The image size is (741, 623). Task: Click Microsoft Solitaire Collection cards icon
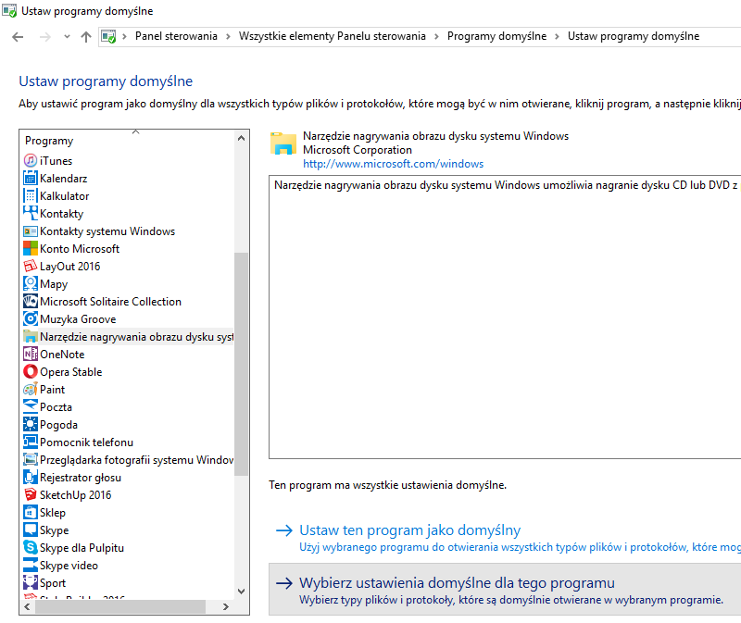[31, 302]
